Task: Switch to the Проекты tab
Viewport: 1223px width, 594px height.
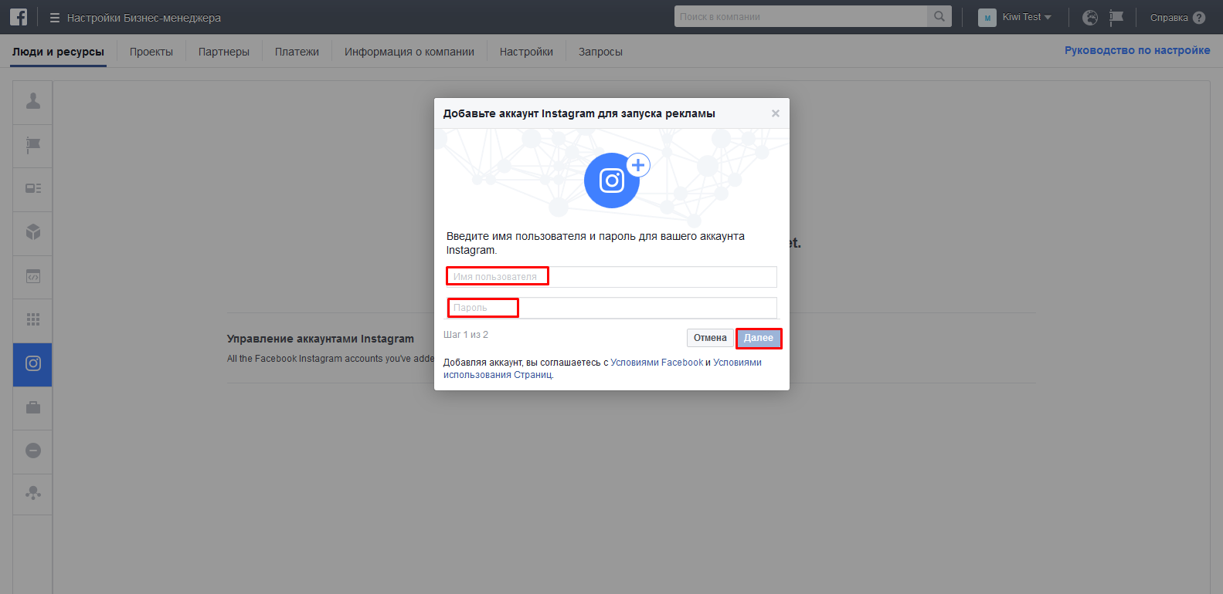Action: [151, 52]
